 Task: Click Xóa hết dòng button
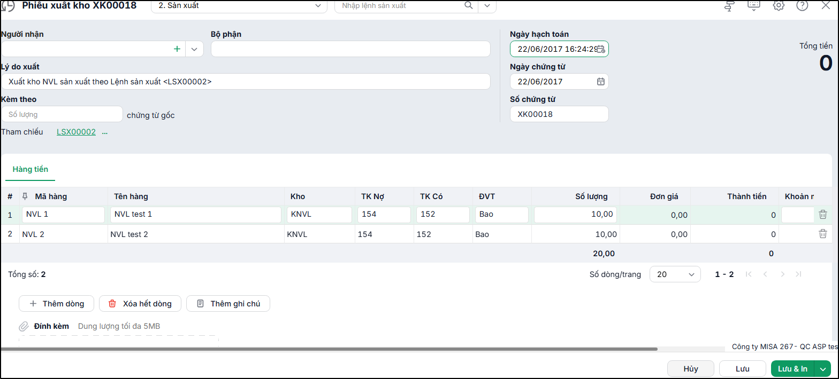click(140, 303)
